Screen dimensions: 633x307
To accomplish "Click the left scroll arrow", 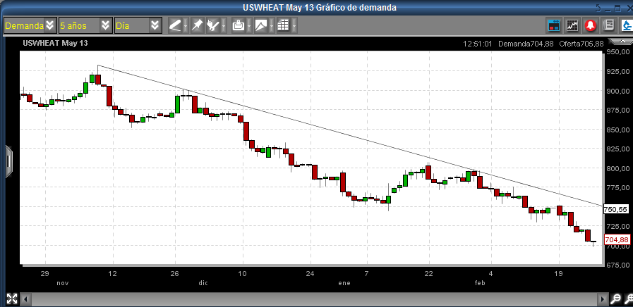I will click(25, 299).
